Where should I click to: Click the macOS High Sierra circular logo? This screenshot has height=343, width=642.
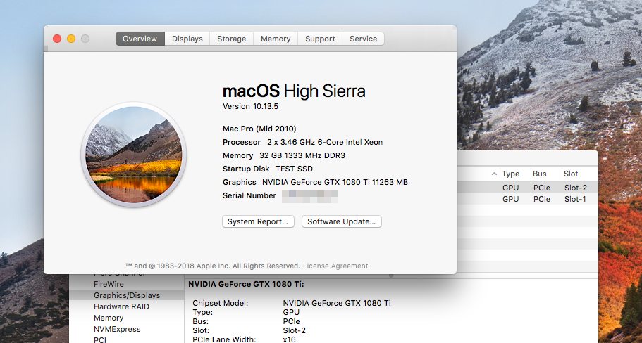click(133, 155)
